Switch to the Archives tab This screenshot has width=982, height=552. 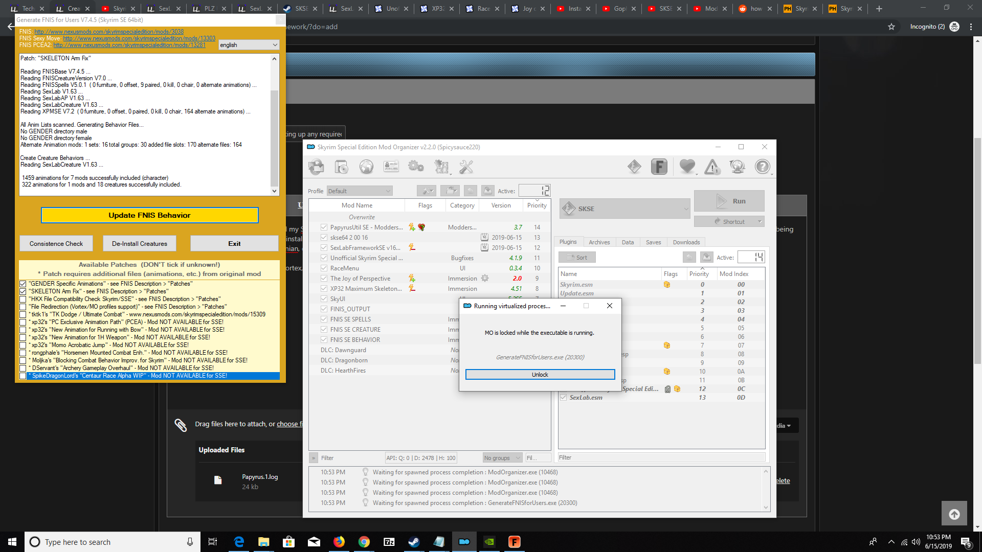(599, 242)
